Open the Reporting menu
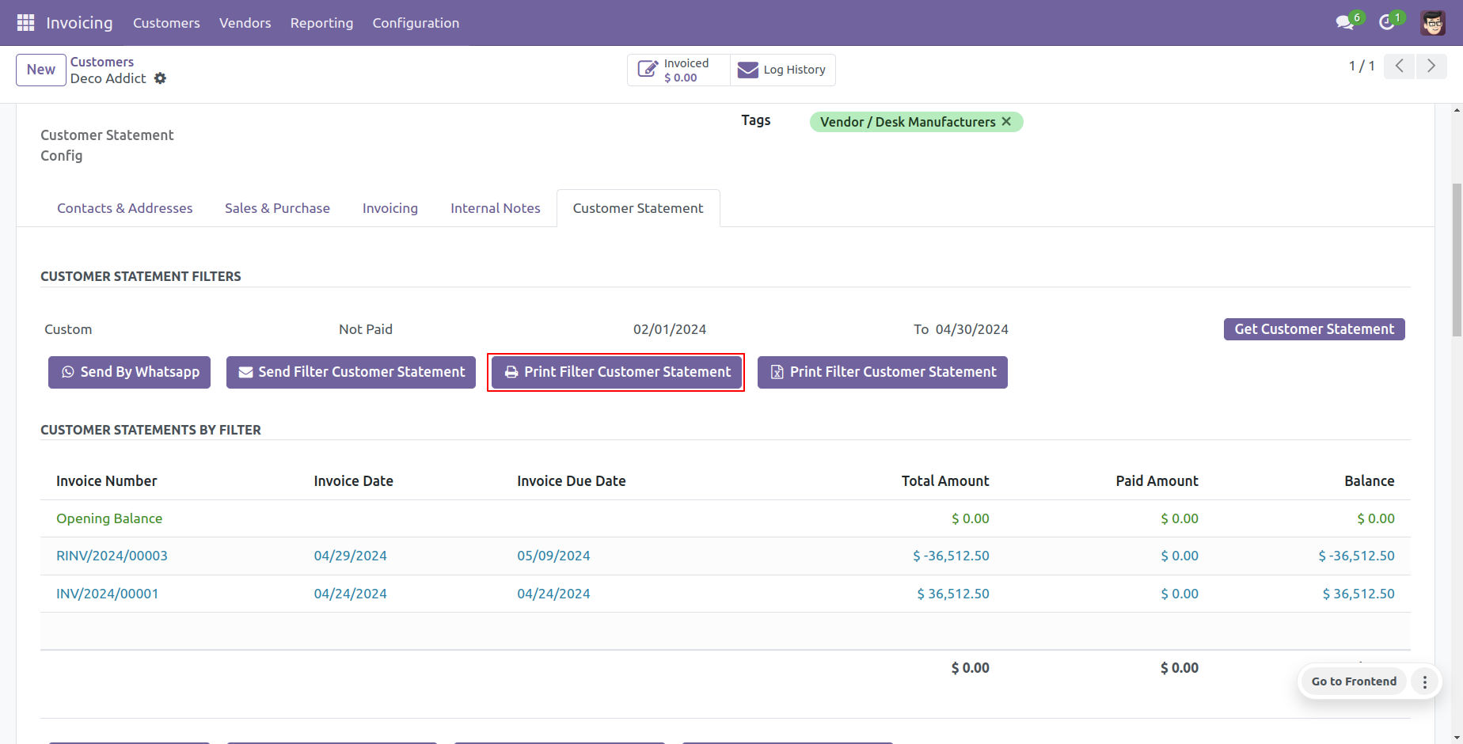The height and width of the screenshot is (744, 1463). (321, 23)
